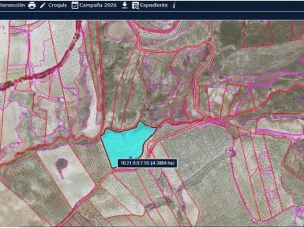Click the black cursor mark at cyan parcel's top edge
This screenshot has height=228, width=304.
[x=149, y=123]
